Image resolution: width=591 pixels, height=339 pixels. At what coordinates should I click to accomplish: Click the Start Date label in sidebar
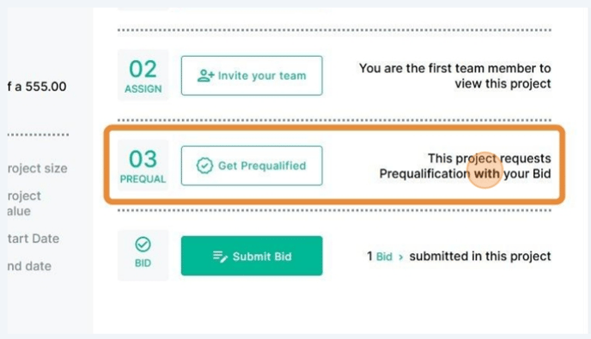click(x=34, y=239)
